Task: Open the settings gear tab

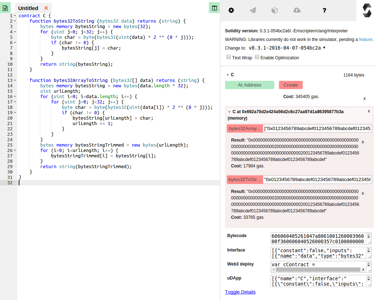Action: (231, 10)
